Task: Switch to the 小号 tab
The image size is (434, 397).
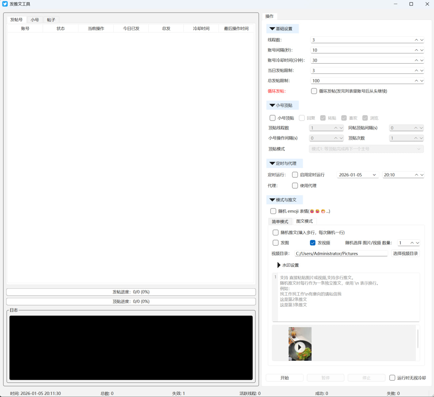Action: click(x=35, y=20)
